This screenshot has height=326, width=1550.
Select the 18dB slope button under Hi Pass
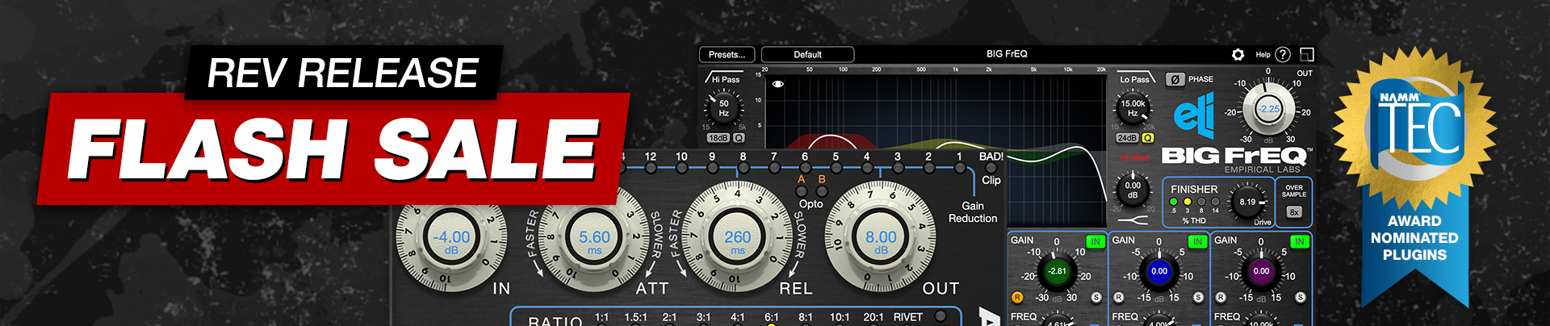(718, 138)
